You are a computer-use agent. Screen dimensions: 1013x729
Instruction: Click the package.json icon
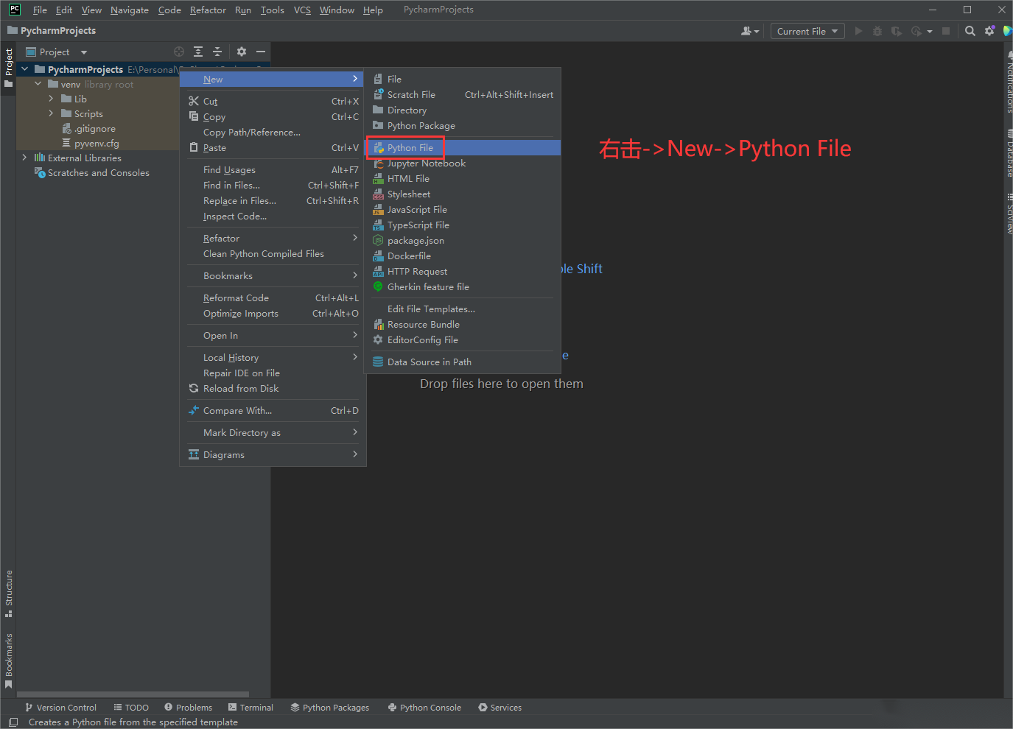[x=378, y=241]
